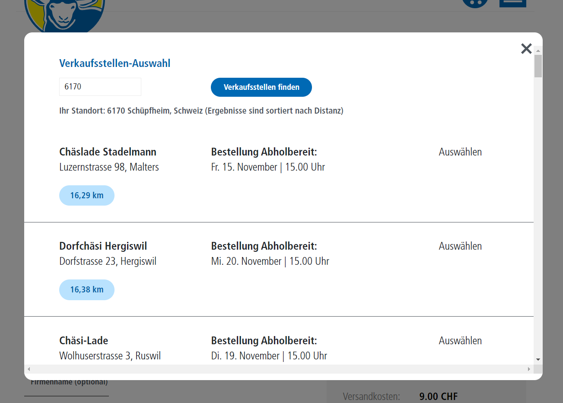Screen dimensions: 563x403
Task: Click the horizontal scrollbar right arrow
Action: [x=529, y=369]
